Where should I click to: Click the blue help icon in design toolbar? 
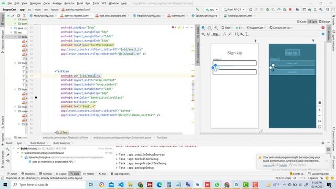pos(323,34)
